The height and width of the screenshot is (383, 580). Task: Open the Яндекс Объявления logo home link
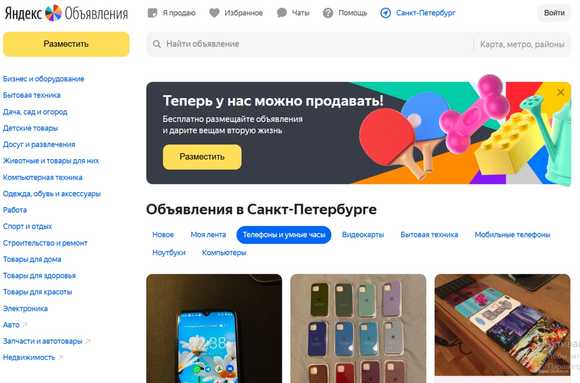pyautogui.click(x=66, y=13)
